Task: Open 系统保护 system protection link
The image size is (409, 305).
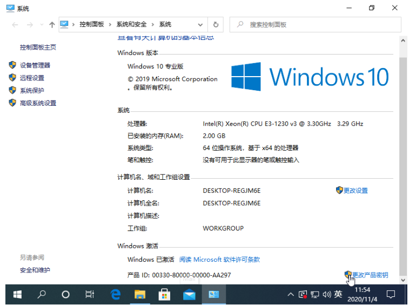Action: click(x=32, y=91)
